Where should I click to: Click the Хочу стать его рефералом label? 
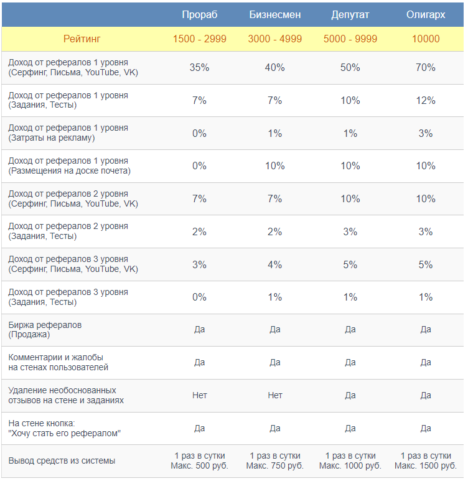pyautogui.click(x=65, y=430)
